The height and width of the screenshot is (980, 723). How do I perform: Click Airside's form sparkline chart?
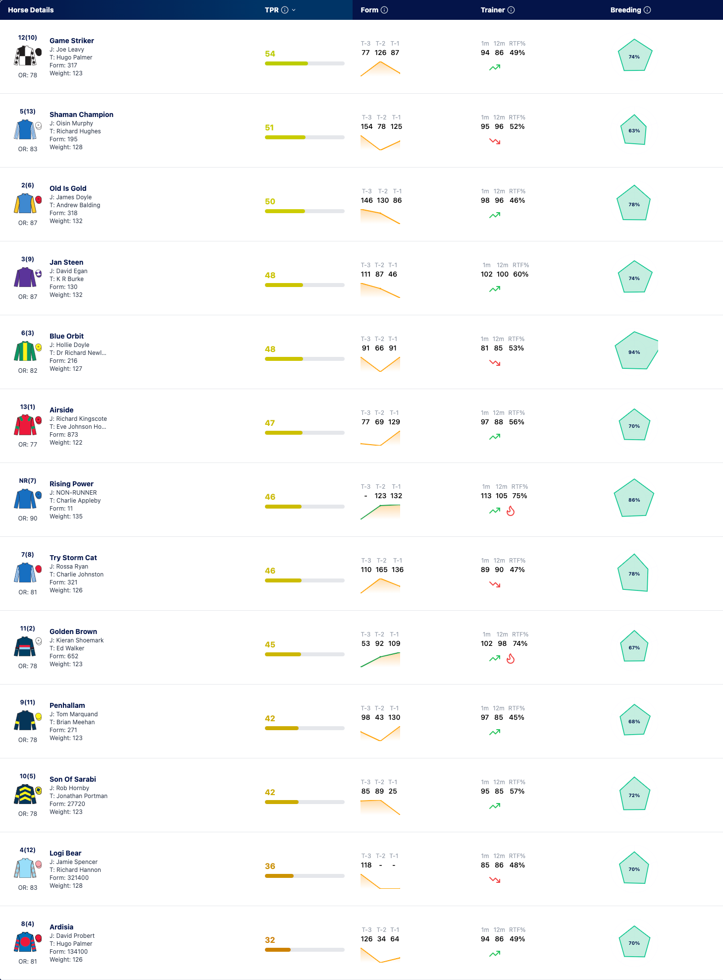click(x=380, y=438)
